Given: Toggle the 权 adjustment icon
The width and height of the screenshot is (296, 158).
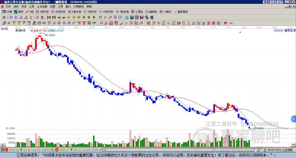Looking at the screenshot, I should click(38, 18).
